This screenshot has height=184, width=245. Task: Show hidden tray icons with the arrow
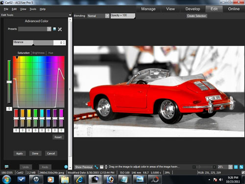tap(209, 180)
